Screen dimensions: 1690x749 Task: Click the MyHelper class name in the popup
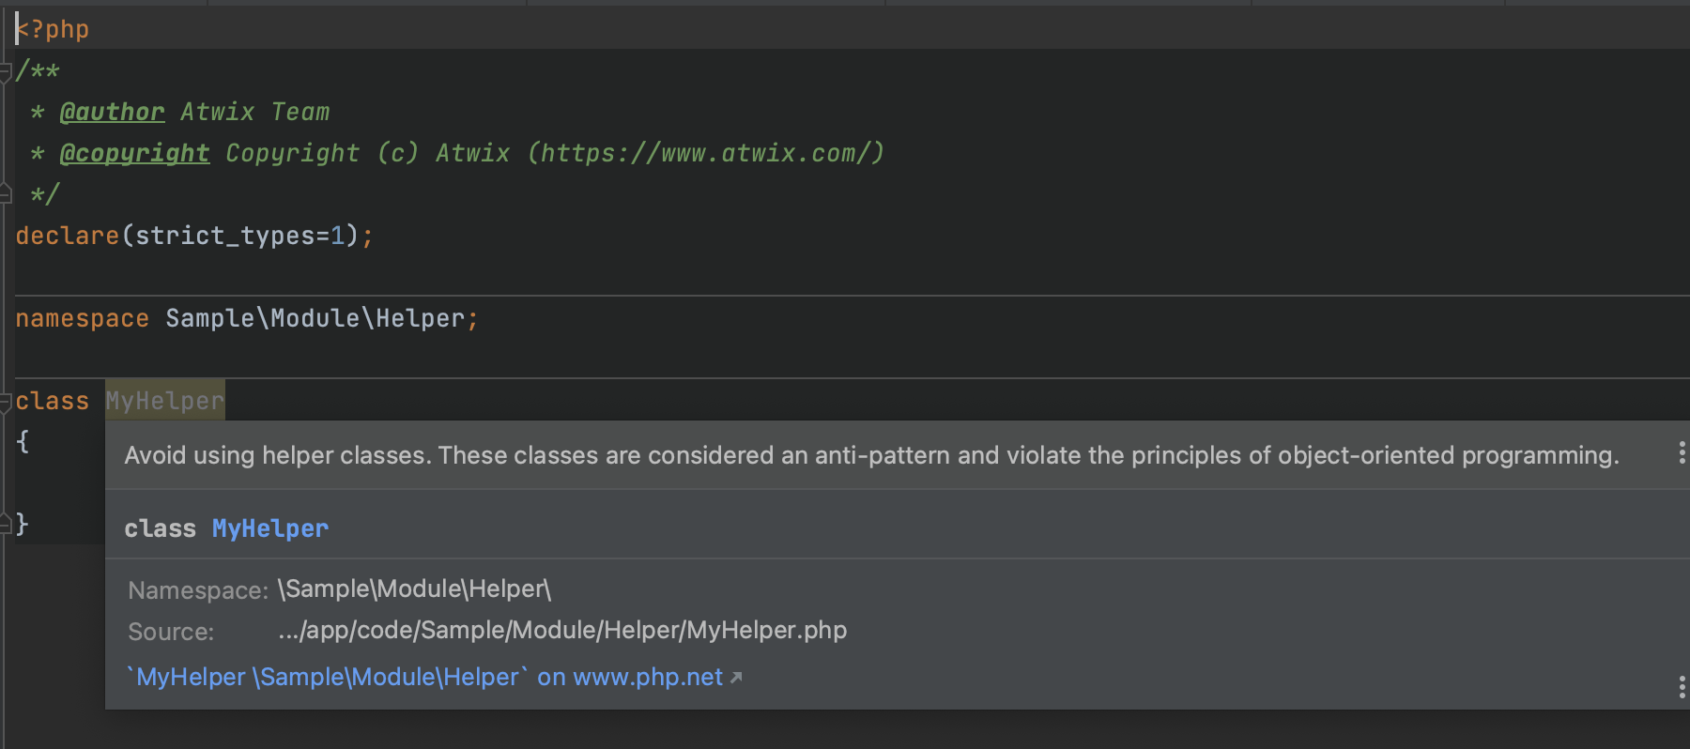point(270,528)
